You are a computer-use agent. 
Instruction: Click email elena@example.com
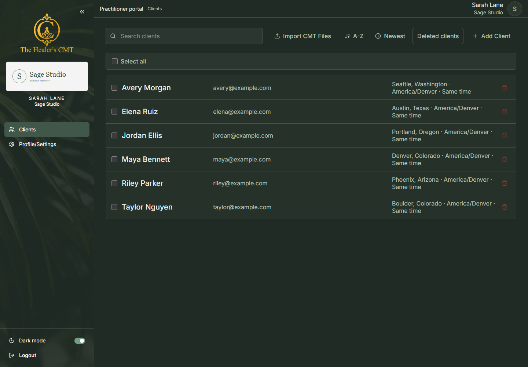coord(242,112)
